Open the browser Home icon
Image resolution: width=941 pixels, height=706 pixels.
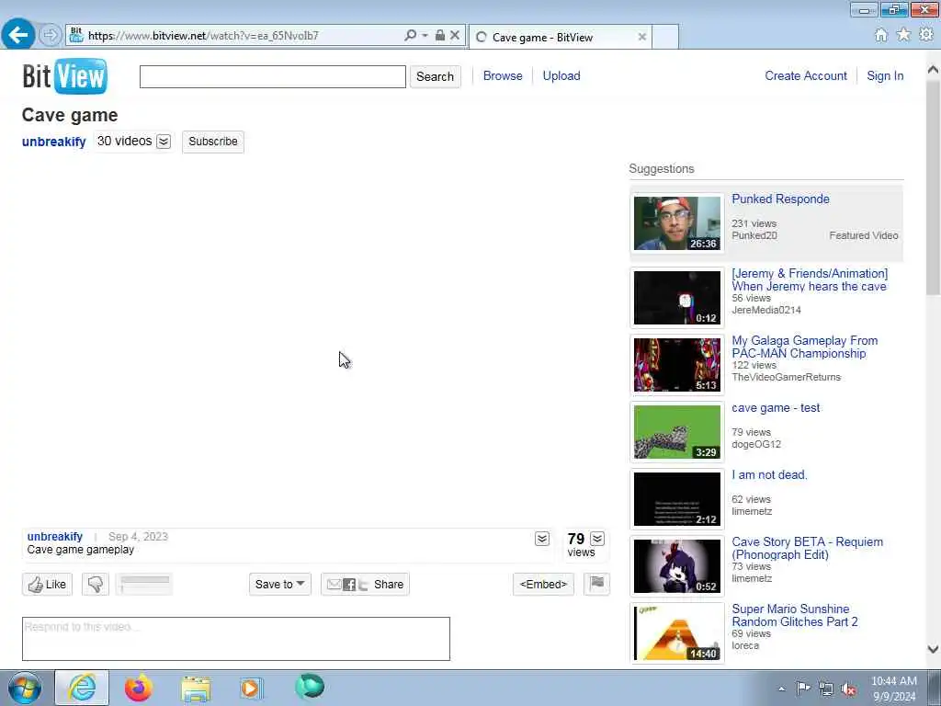point(880,35)
